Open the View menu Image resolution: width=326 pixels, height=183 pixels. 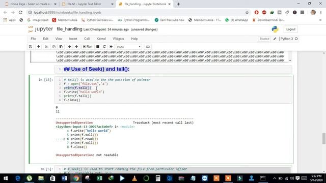click(59, 39)
